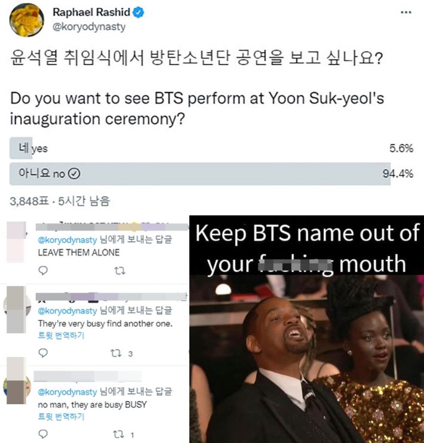This screenshot has width=424, height=443.
Task: Click the 3,848표 vote count text
Action: pos(29,201)
